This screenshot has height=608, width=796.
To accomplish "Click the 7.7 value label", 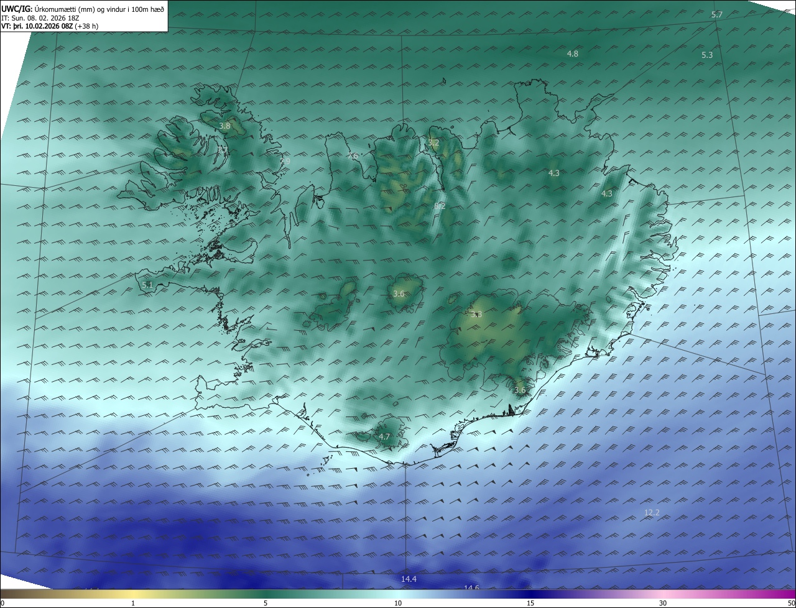I will tap(221, 149).
